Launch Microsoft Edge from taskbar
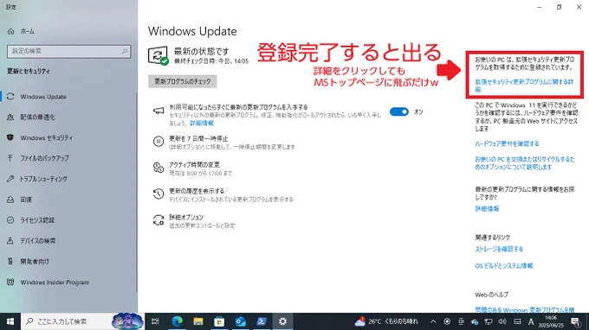The image size is (589, 330). 177,321
